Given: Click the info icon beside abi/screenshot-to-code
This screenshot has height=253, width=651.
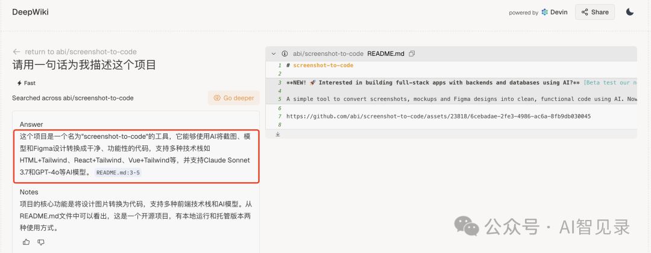Looking at the screenshot, I should (x=285, y=53).
